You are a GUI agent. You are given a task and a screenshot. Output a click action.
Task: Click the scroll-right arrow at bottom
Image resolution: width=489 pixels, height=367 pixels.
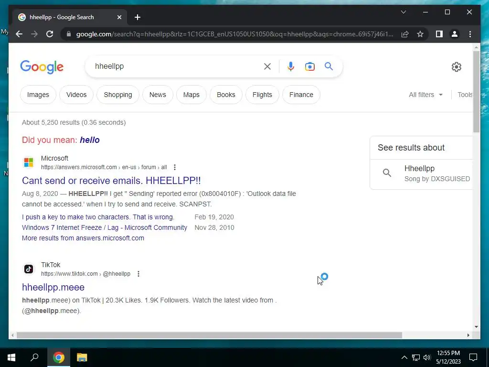[468, 335]
